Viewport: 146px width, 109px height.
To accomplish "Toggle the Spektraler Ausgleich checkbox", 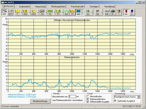I will click(115, 101).
